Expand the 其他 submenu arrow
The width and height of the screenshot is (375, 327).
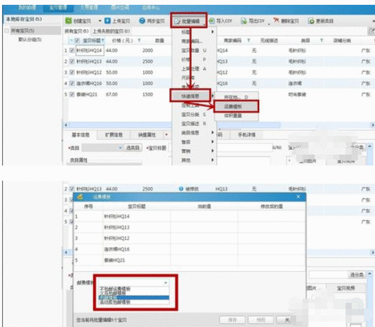(x=212, y=160)
